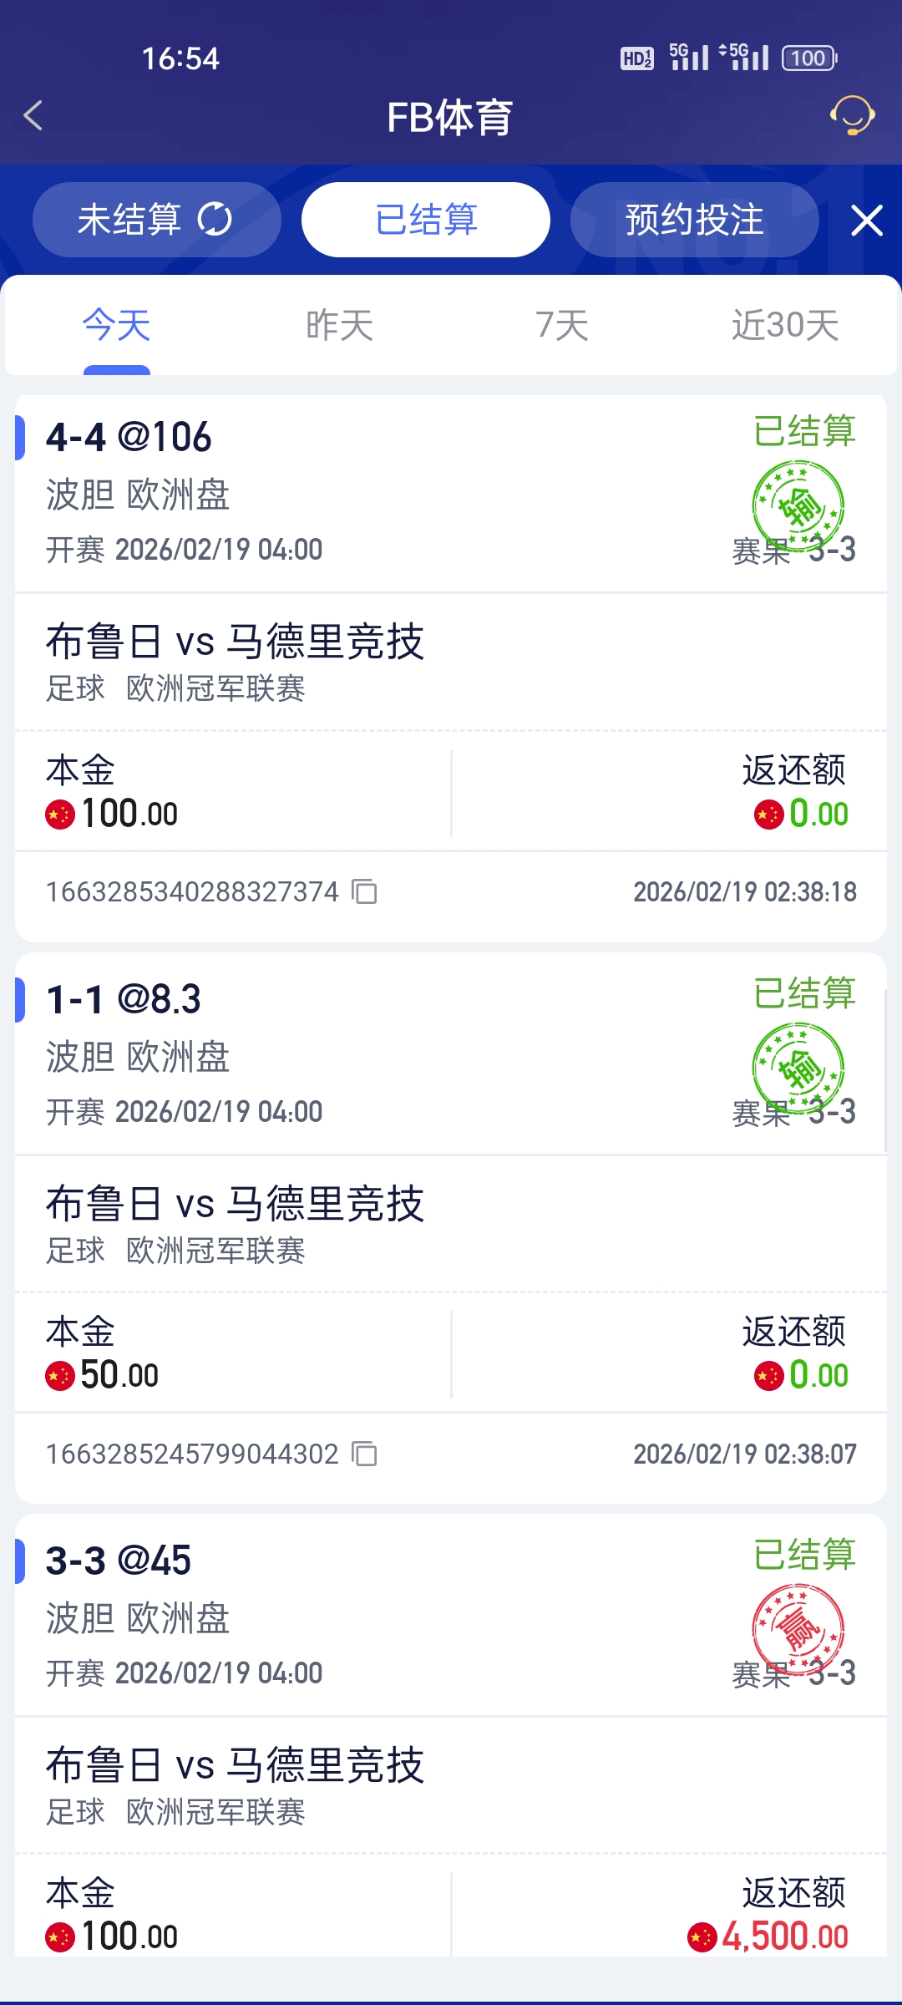Tap the 4,500.00 return amount

click(785, 1936)
